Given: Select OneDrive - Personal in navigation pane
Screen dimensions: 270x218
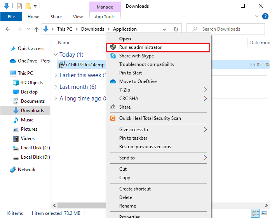Looking at the screenshot, I should click(30, 61).
